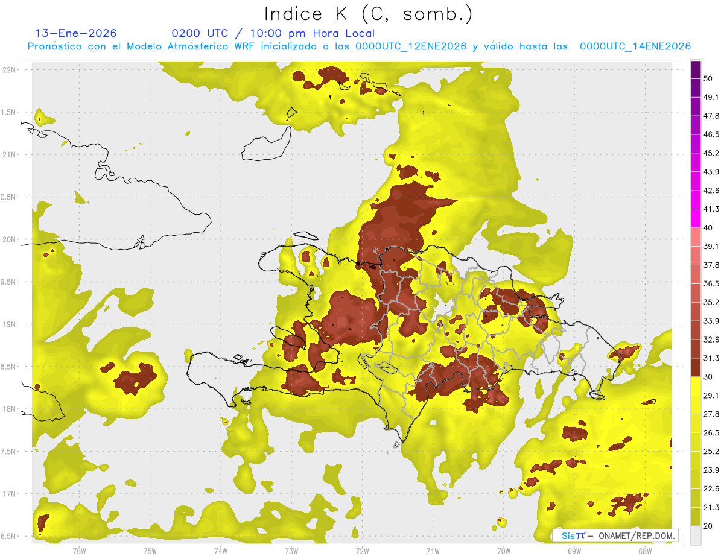This screenshot has width=724, height=559.
Task: Click the colorbar value '31.3'
Action: tap(711, 358)
